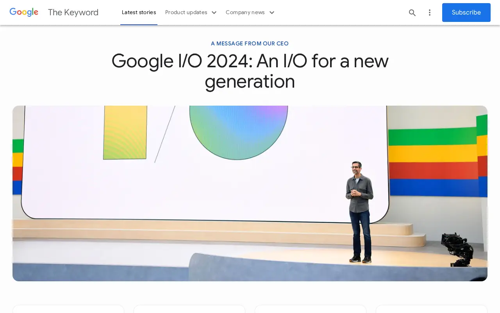Click the blue Subscribe button

(x=466, y=13)
